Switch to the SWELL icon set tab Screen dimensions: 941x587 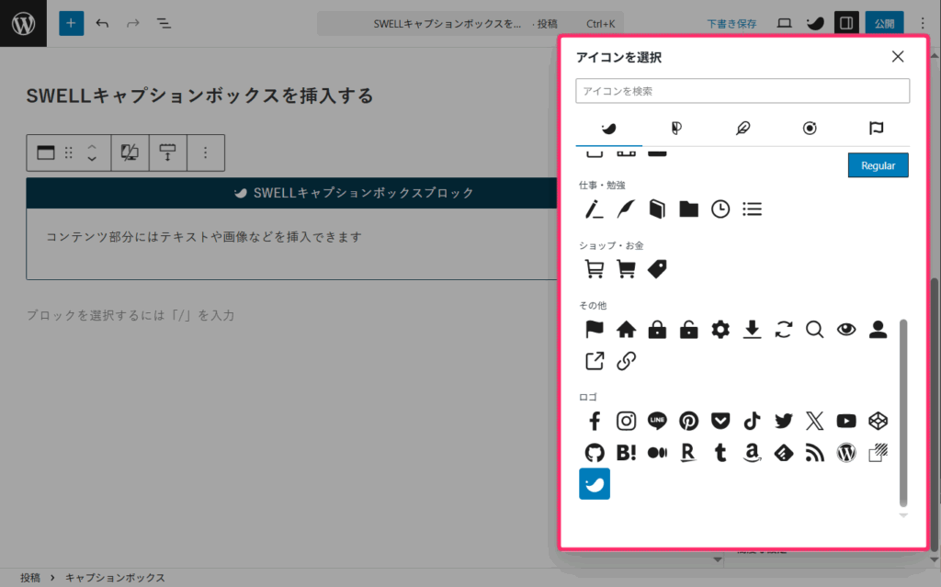608,128
